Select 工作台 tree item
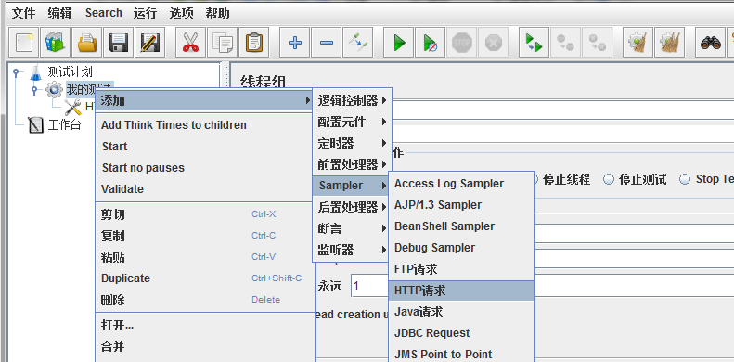 [x=65, y=125]
